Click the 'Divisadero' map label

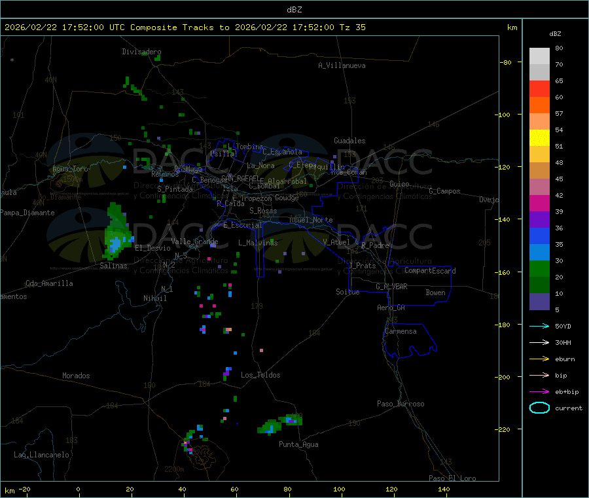141,52
